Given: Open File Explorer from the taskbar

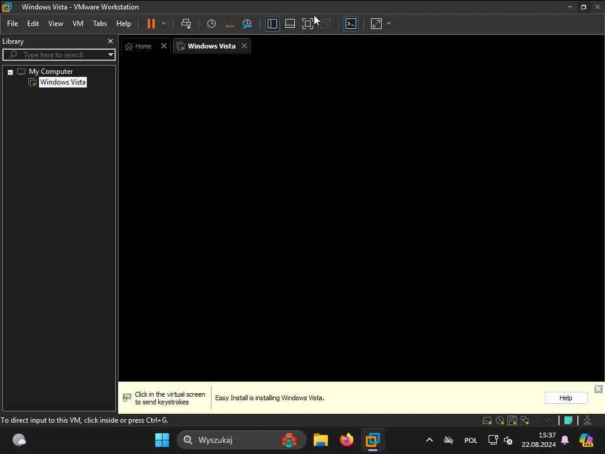Looking at the screenshot, I should (321, 440).
